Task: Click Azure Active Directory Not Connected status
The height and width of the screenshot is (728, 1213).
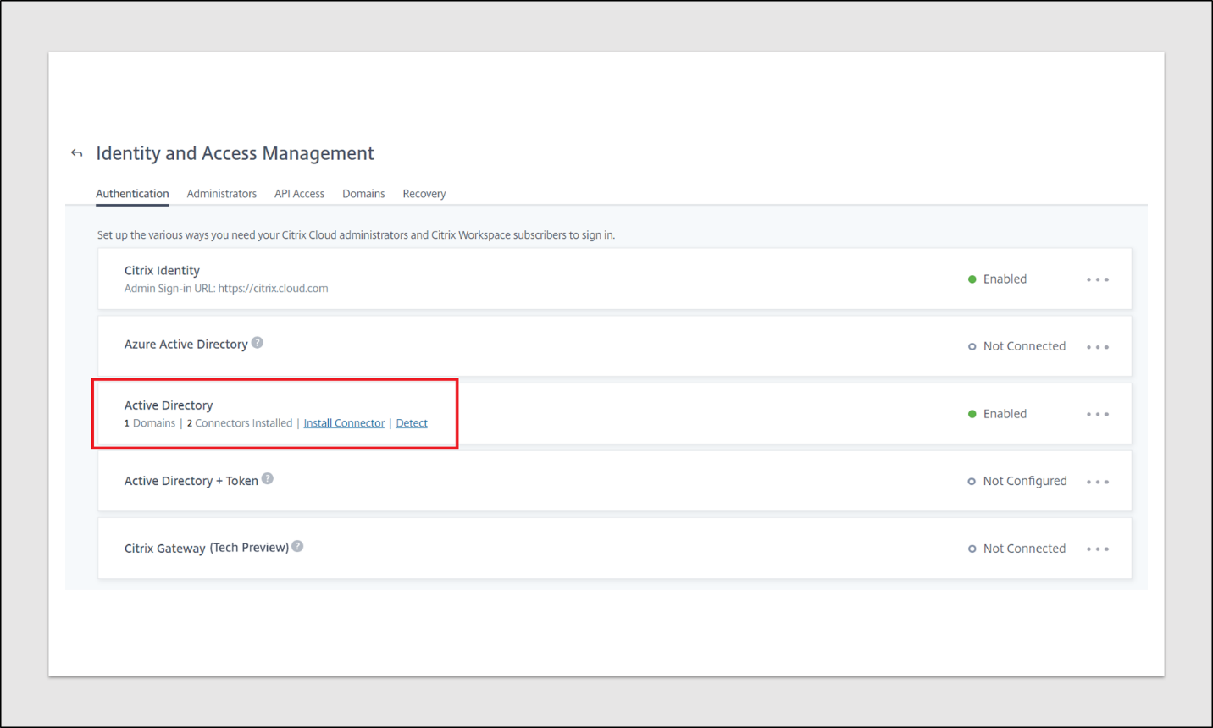Action: click(x=1016, y=346)
